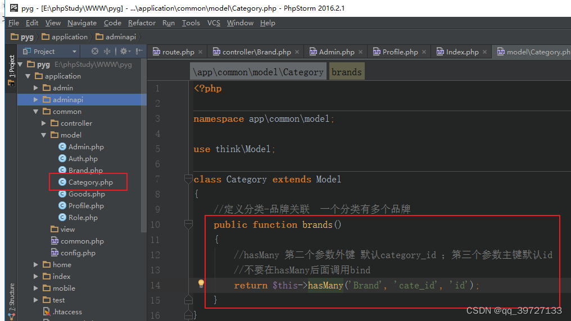Screen dimensions: 571x321
Task: Expand the adminapi folder
Action: pos(36,99)
